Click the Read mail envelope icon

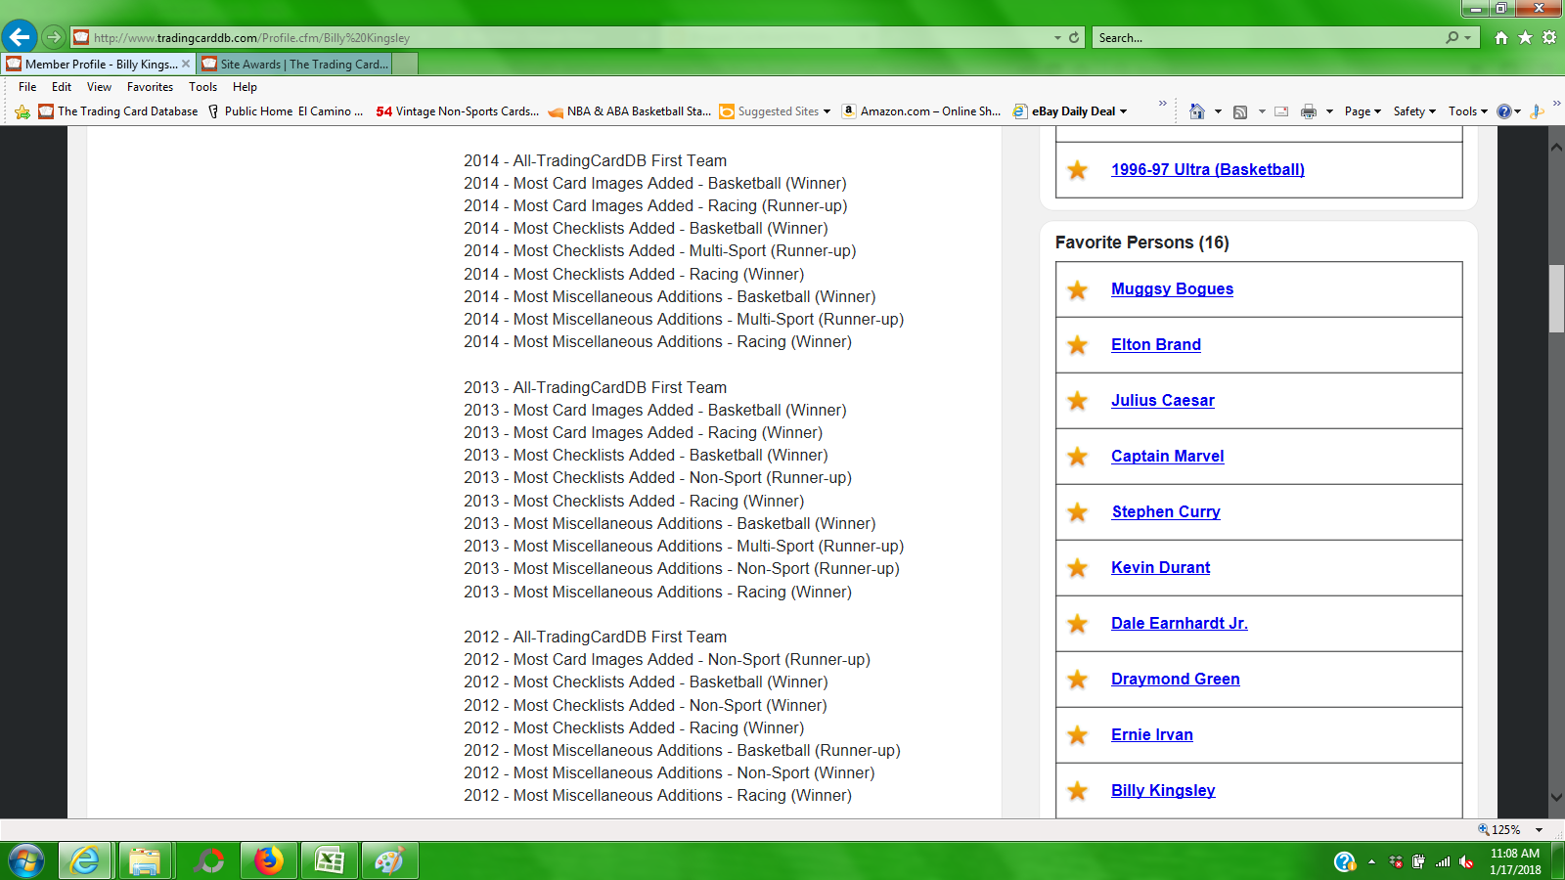[x=1281, y=111]
